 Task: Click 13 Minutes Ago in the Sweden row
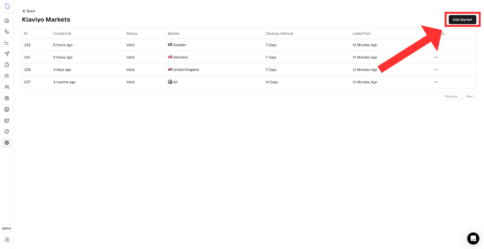[365, 45]
